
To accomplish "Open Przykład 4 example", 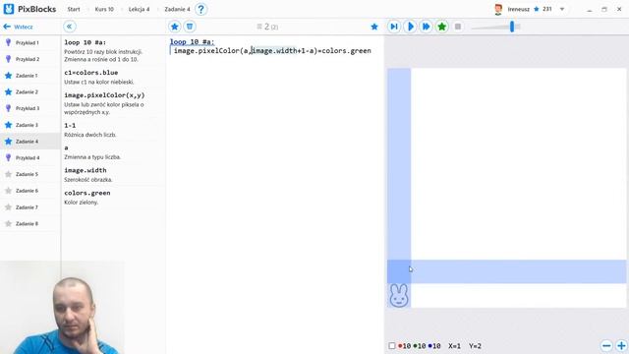I will click(x=30, y=157).
